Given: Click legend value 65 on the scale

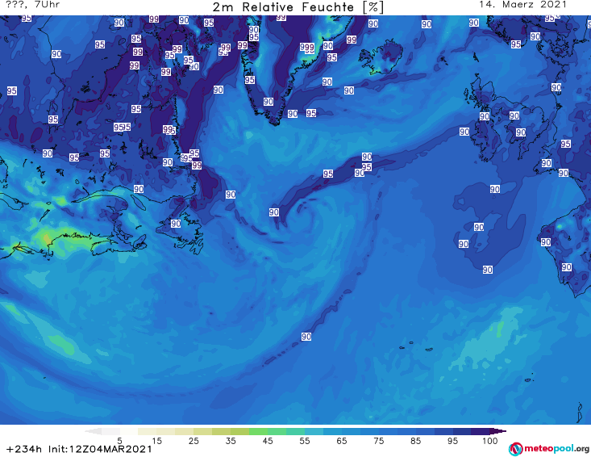Looking at the screenshot, I should coord(342,441).
